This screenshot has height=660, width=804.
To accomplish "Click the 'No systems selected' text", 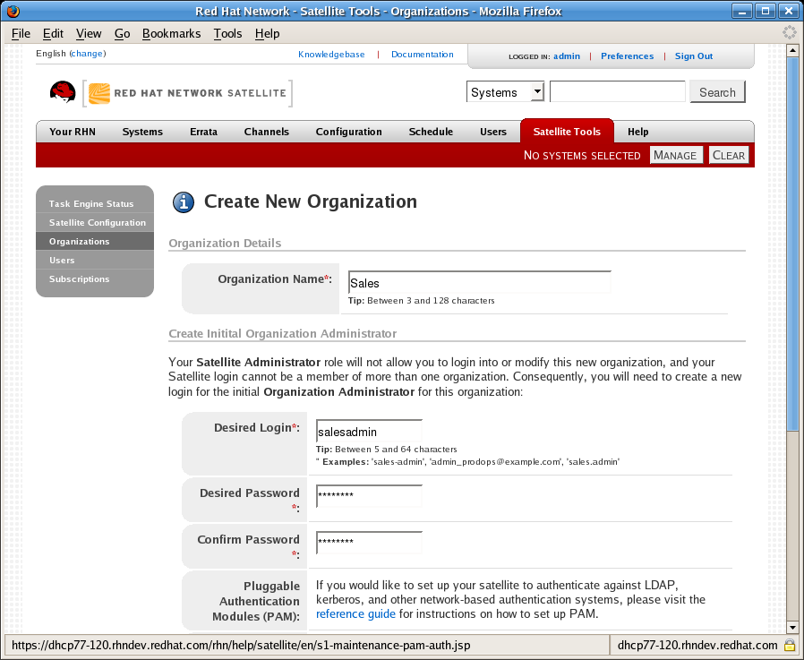I will point(582,156).
